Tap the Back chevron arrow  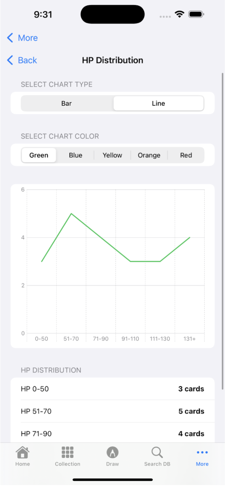pyautogui.click(x=10, y=60)
